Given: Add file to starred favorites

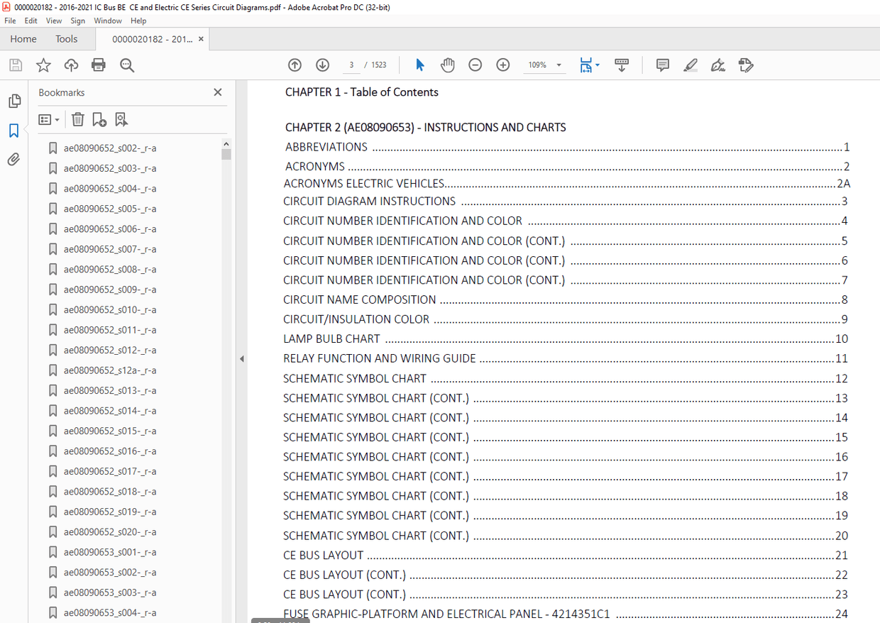Looking at the screenshot, I should pyautogui.click(x=43, y=65).
